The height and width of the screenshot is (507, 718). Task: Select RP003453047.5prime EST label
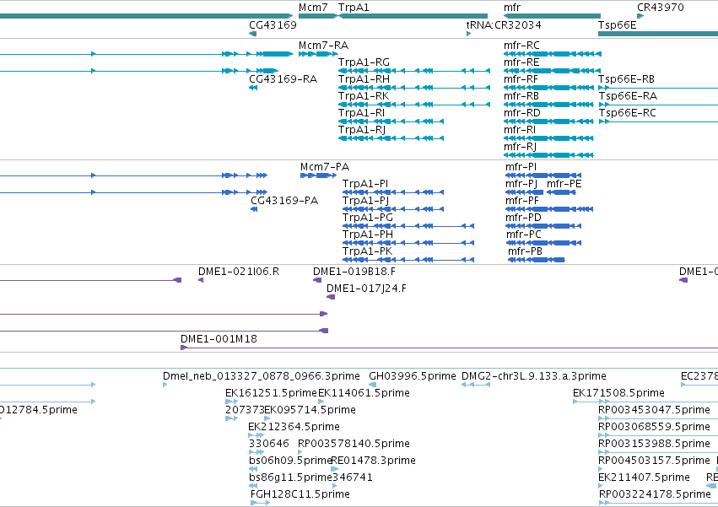click(x=654, y=410)
